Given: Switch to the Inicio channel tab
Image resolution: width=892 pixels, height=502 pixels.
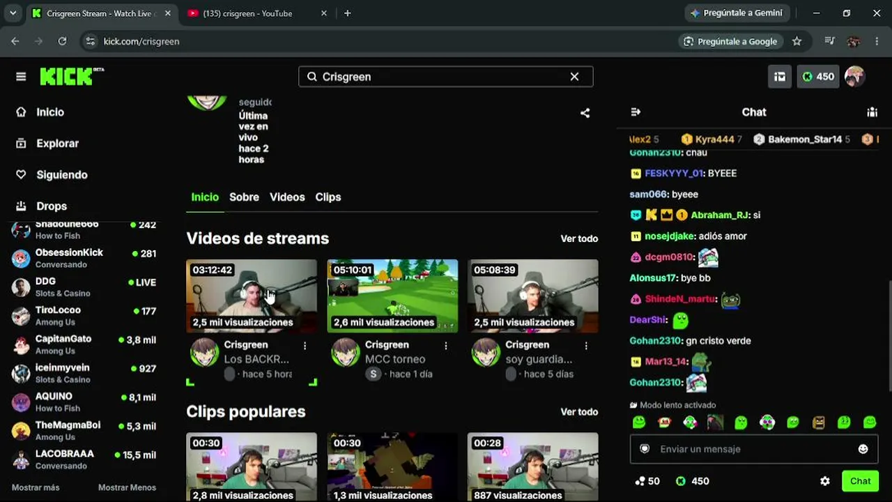Looking at the screenshot, I should click(205, 197).
